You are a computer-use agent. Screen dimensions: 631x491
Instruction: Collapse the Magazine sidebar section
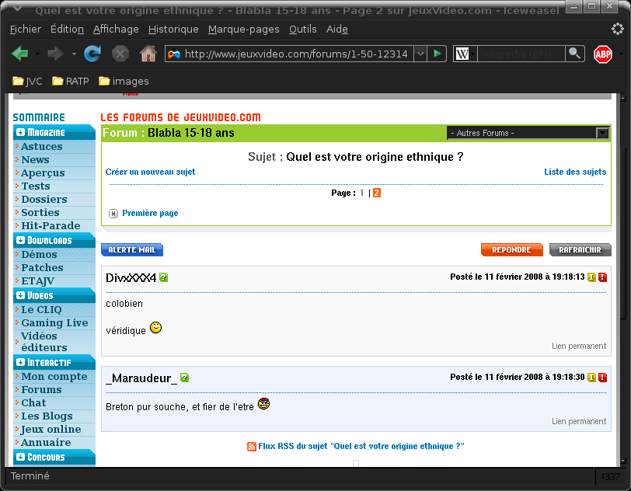(20, 132)
